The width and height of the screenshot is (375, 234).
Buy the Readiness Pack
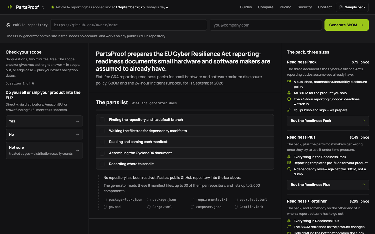tap(328, 121)
